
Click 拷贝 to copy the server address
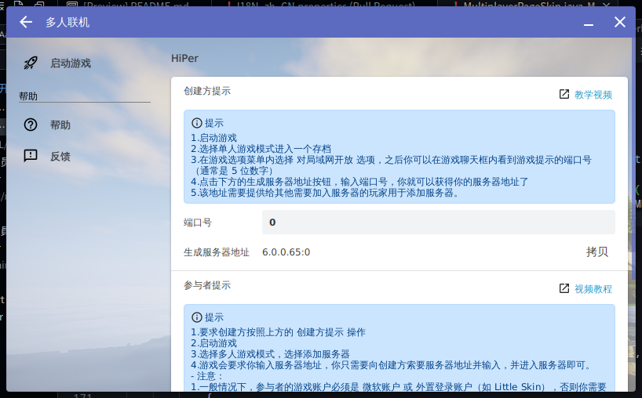(x=597, y=251)
